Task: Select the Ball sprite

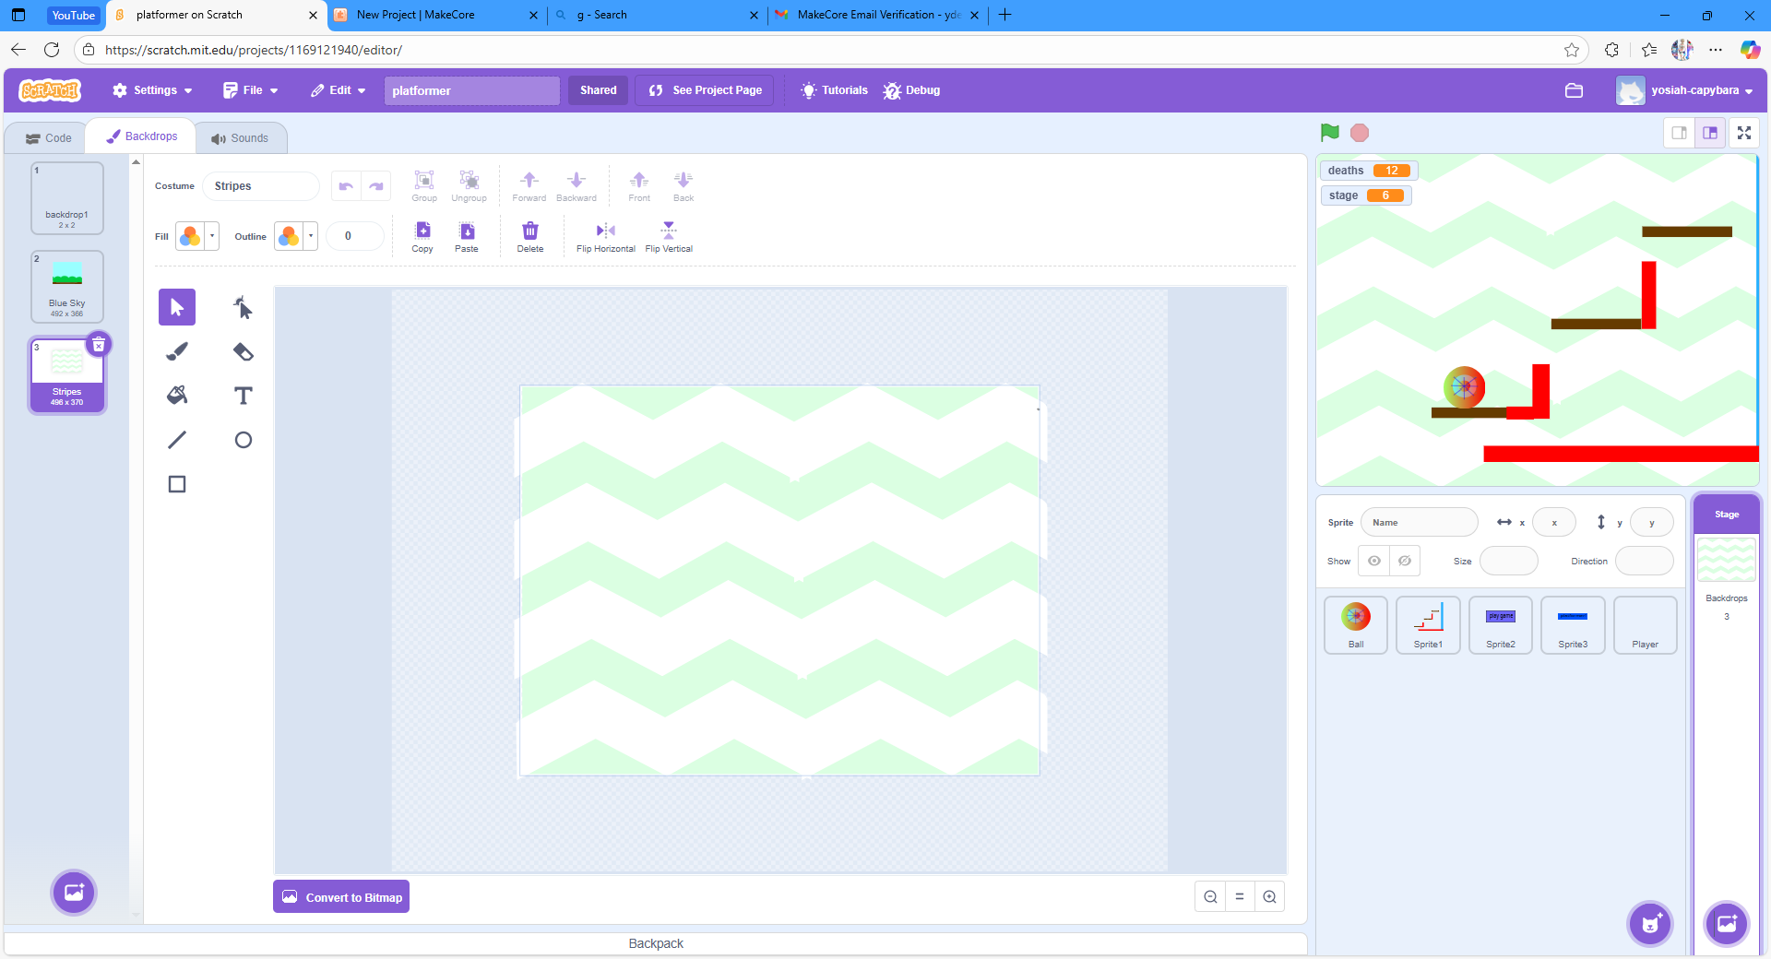Action: pos(1356,625)
